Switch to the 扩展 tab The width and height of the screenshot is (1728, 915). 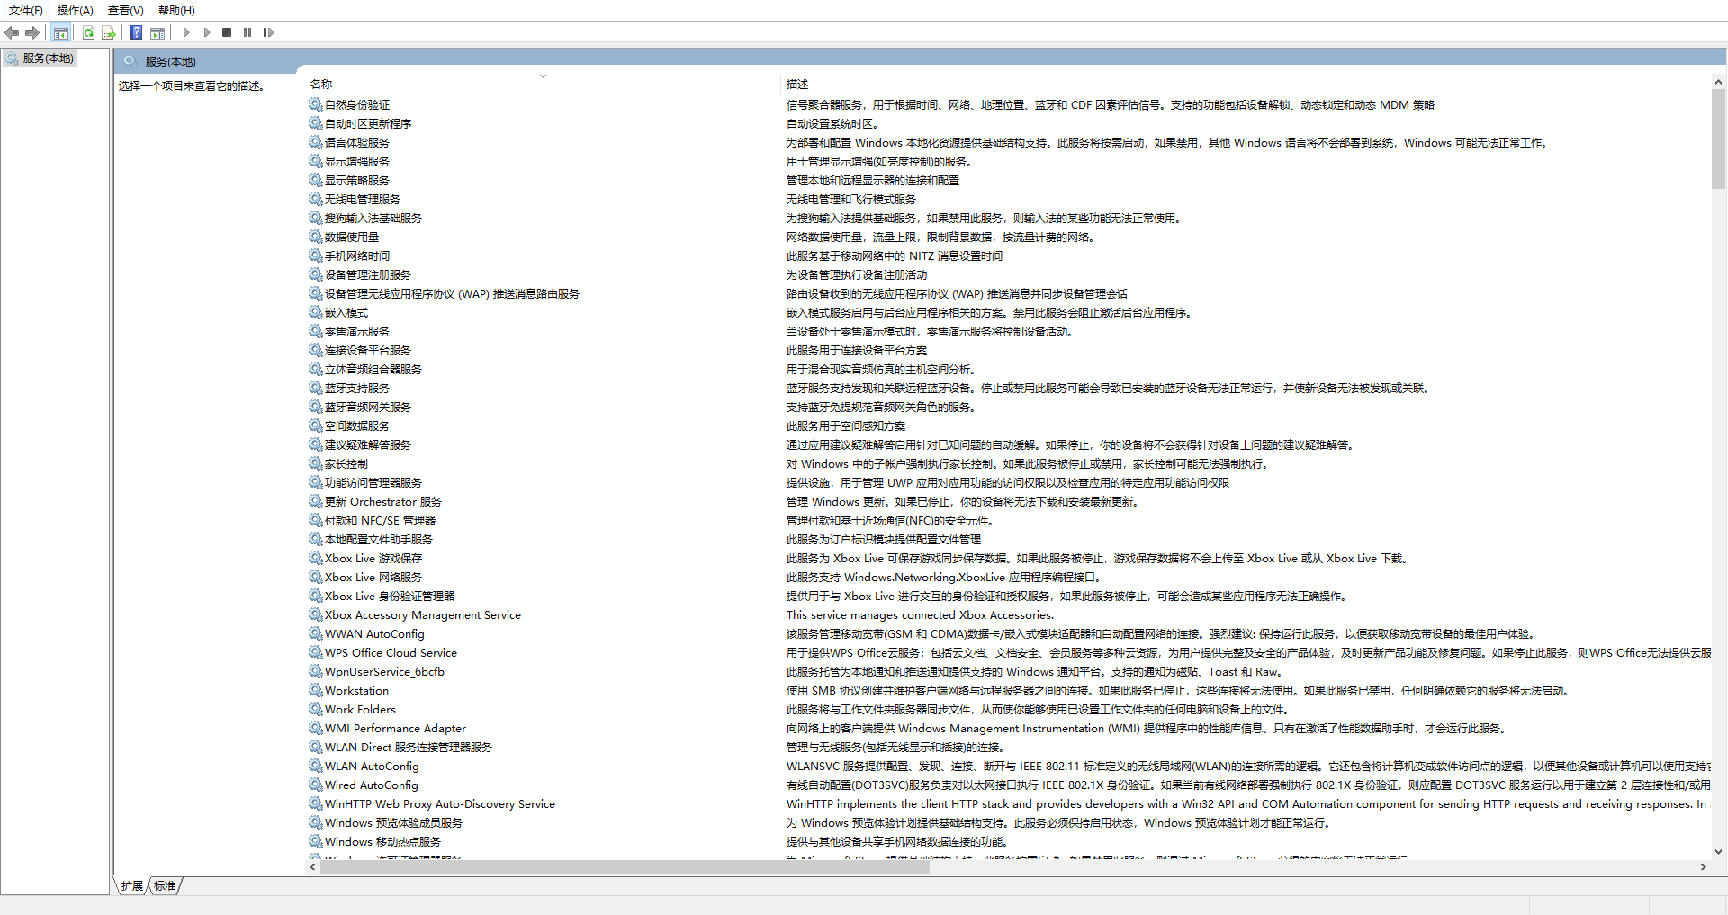132,886
